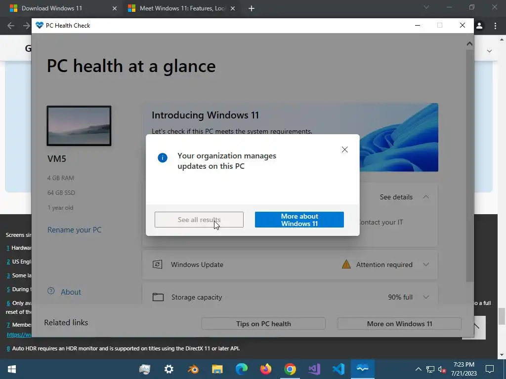Click the browser back arrow
The image size is (506, 379).
(11, 26)
